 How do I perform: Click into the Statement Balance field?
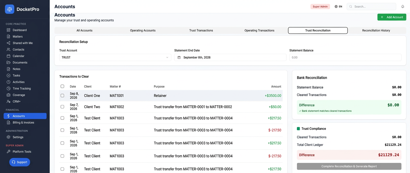[345, 57]
